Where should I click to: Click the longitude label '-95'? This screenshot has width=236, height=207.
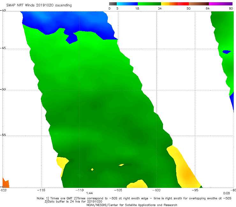(195, 190)
